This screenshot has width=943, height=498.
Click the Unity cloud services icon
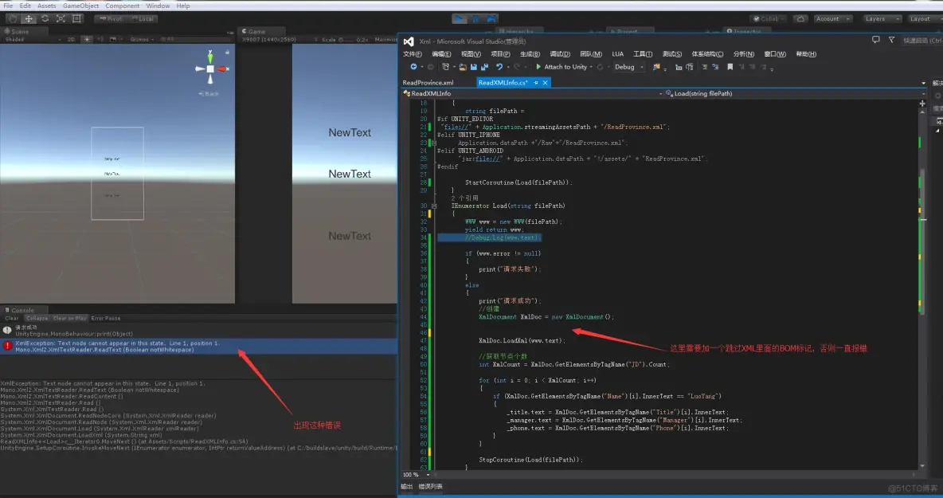click(x=800, y=18)
